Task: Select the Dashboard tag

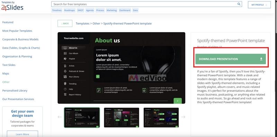Action: (x=125, y=10)
